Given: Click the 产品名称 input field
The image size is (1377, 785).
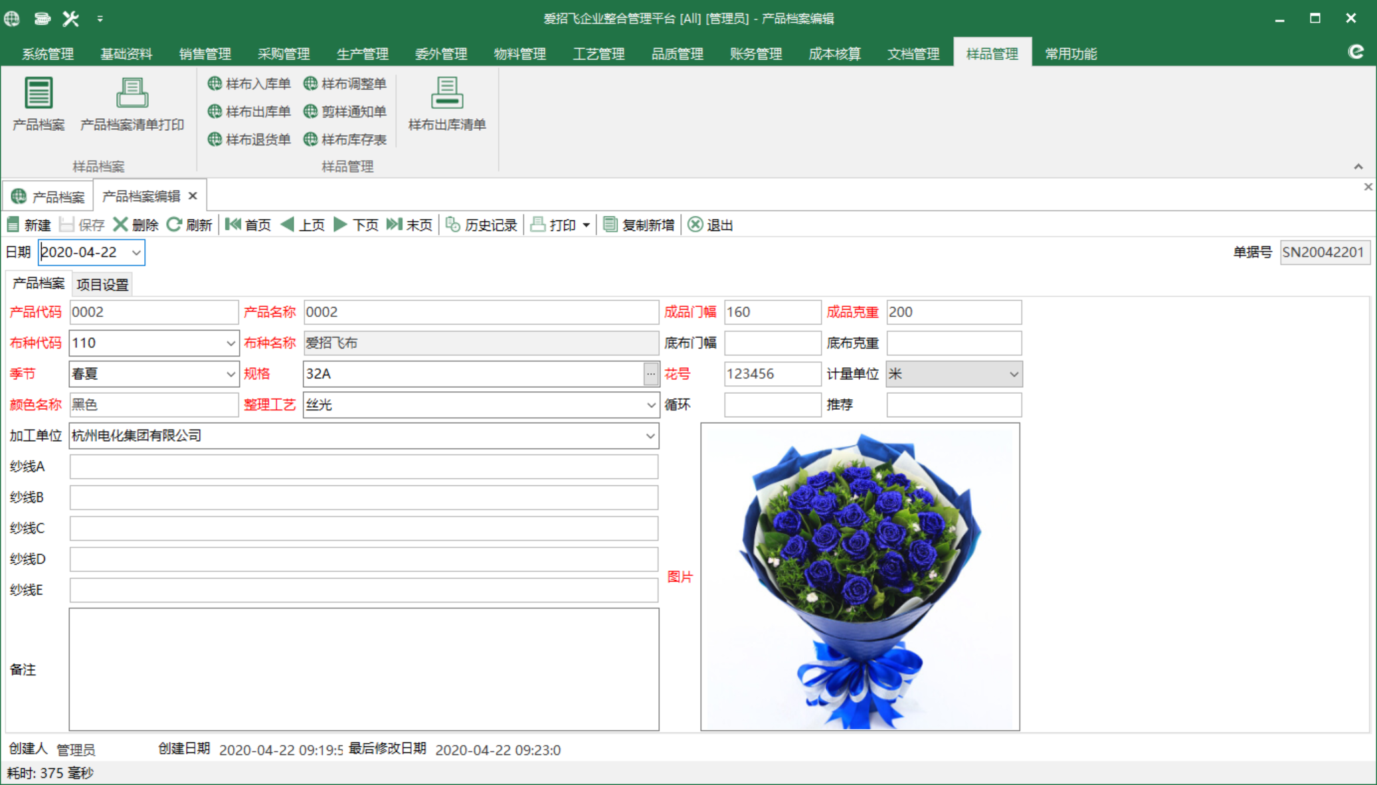Looking at the screenshot, I should 481,312.
